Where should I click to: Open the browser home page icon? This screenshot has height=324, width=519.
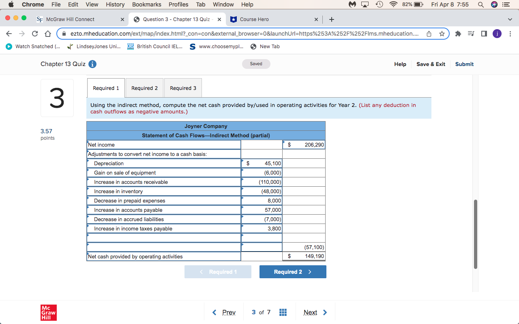(x=47, y=34)
